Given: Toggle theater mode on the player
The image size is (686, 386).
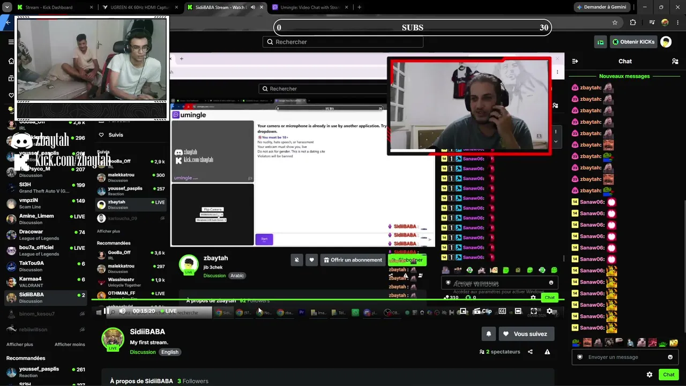Looking at the screenshot, I should pos(518,311).
